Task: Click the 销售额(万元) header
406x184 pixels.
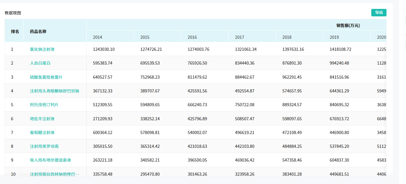Action: tap(348, 26)
